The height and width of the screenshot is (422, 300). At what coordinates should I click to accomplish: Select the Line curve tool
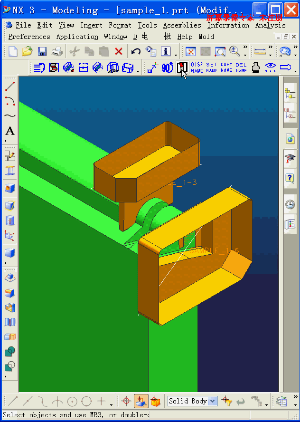[10, 86]
